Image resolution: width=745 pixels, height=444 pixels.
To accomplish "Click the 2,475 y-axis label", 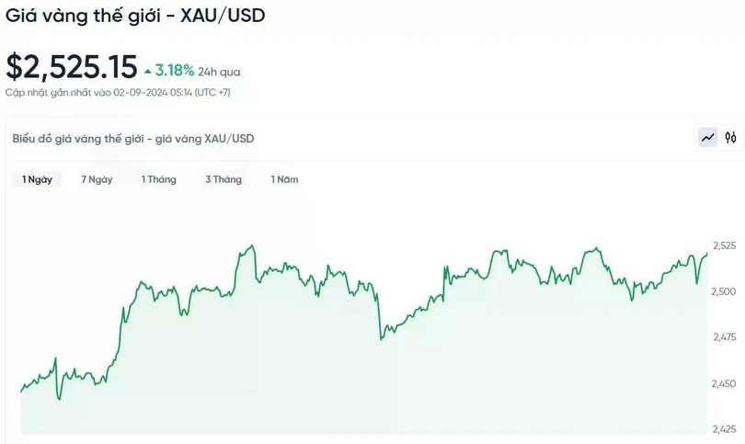I will [x=724, y=337].
